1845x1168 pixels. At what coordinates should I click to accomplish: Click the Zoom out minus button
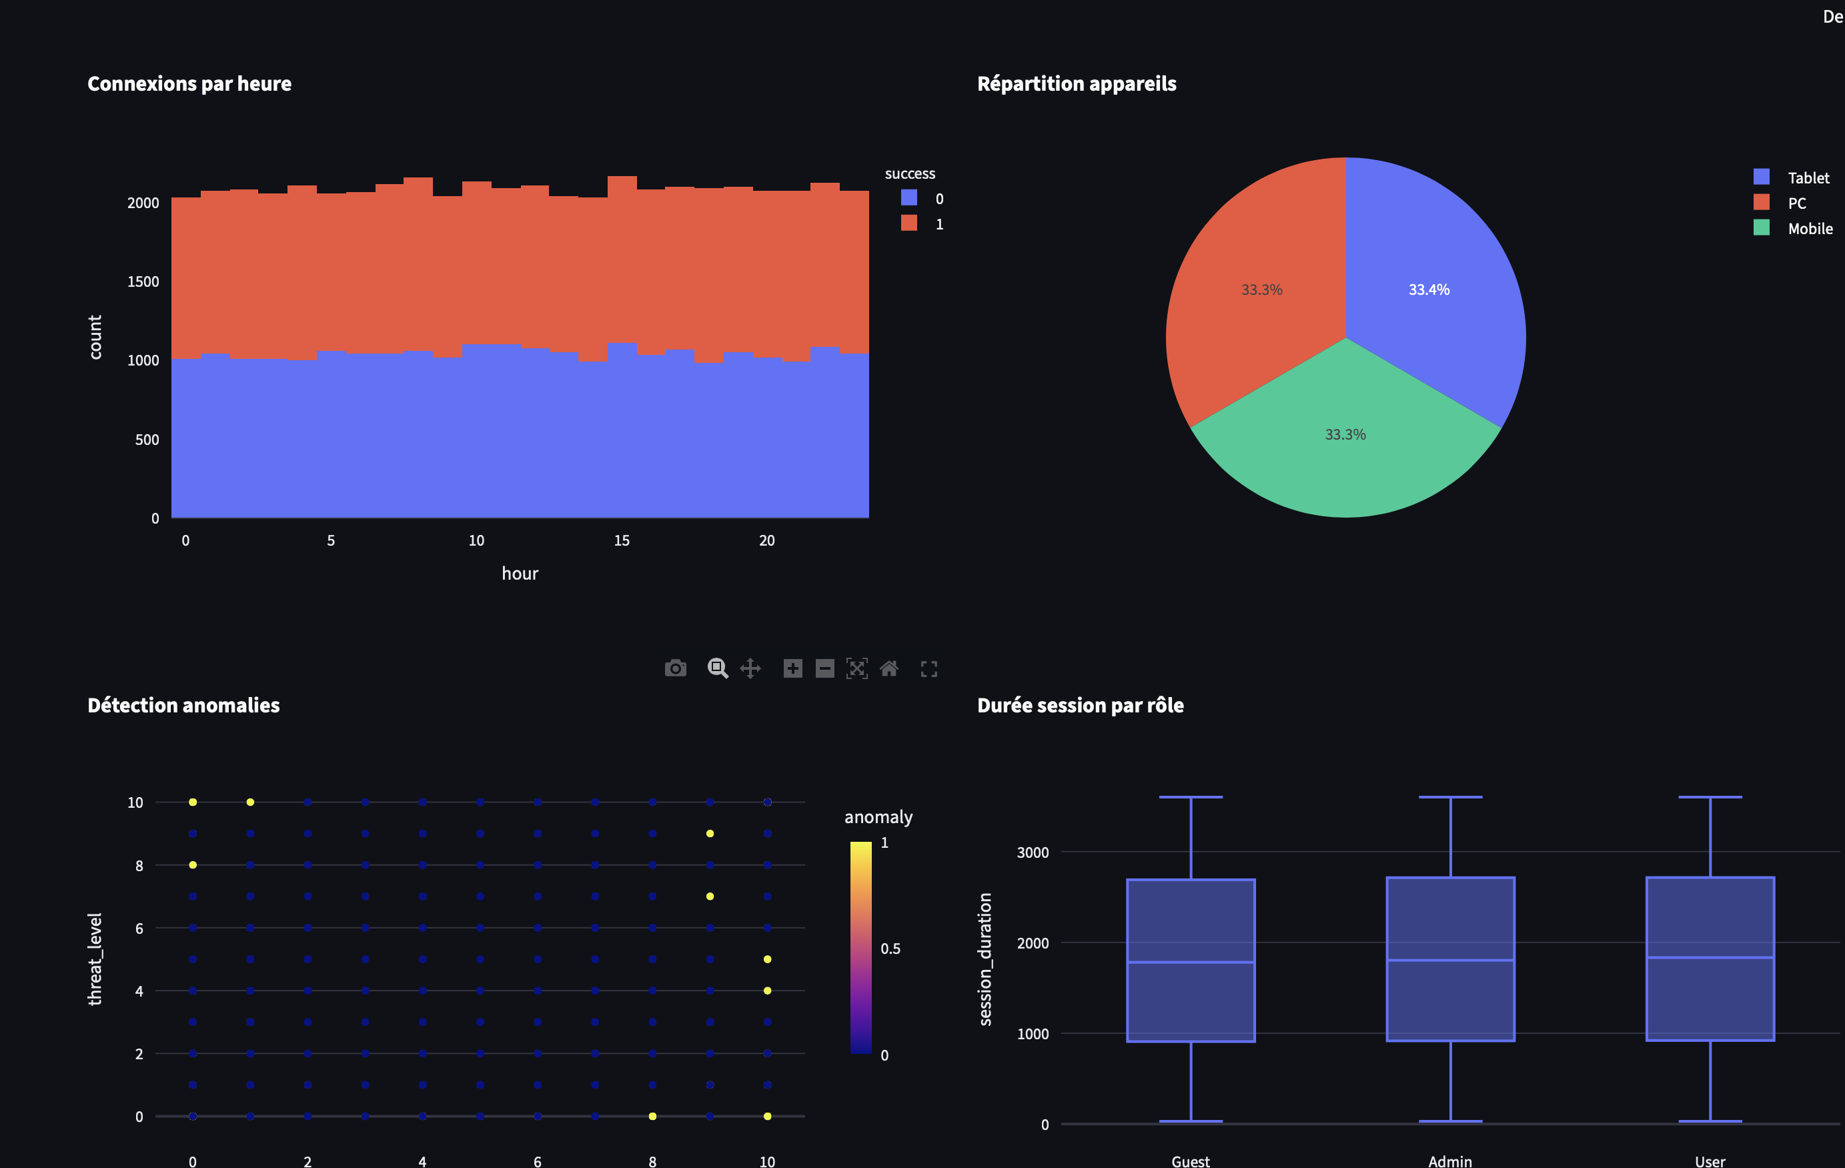click(x=824, y=668)
